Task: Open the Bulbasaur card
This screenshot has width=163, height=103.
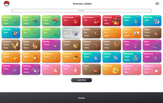Action: (x=11, y=21)
